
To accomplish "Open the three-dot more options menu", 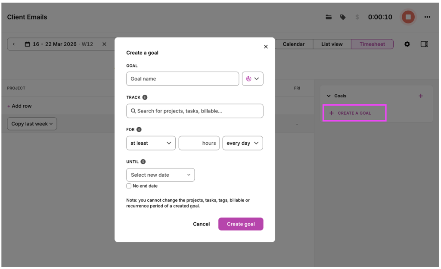I will tap(427, 17).
